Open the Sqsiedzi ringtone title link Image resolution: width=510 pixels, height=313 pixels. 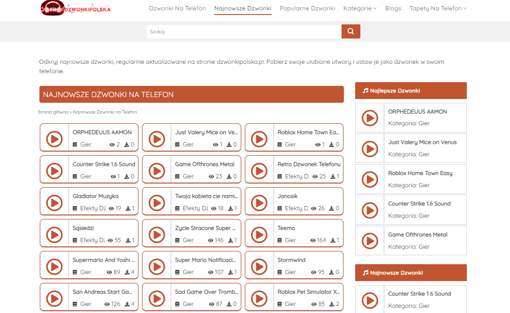point(84,228)
